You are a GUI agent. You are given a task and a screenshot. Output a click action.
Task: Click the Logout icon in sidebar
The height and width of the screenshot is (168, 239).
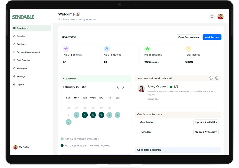[14, 85]
